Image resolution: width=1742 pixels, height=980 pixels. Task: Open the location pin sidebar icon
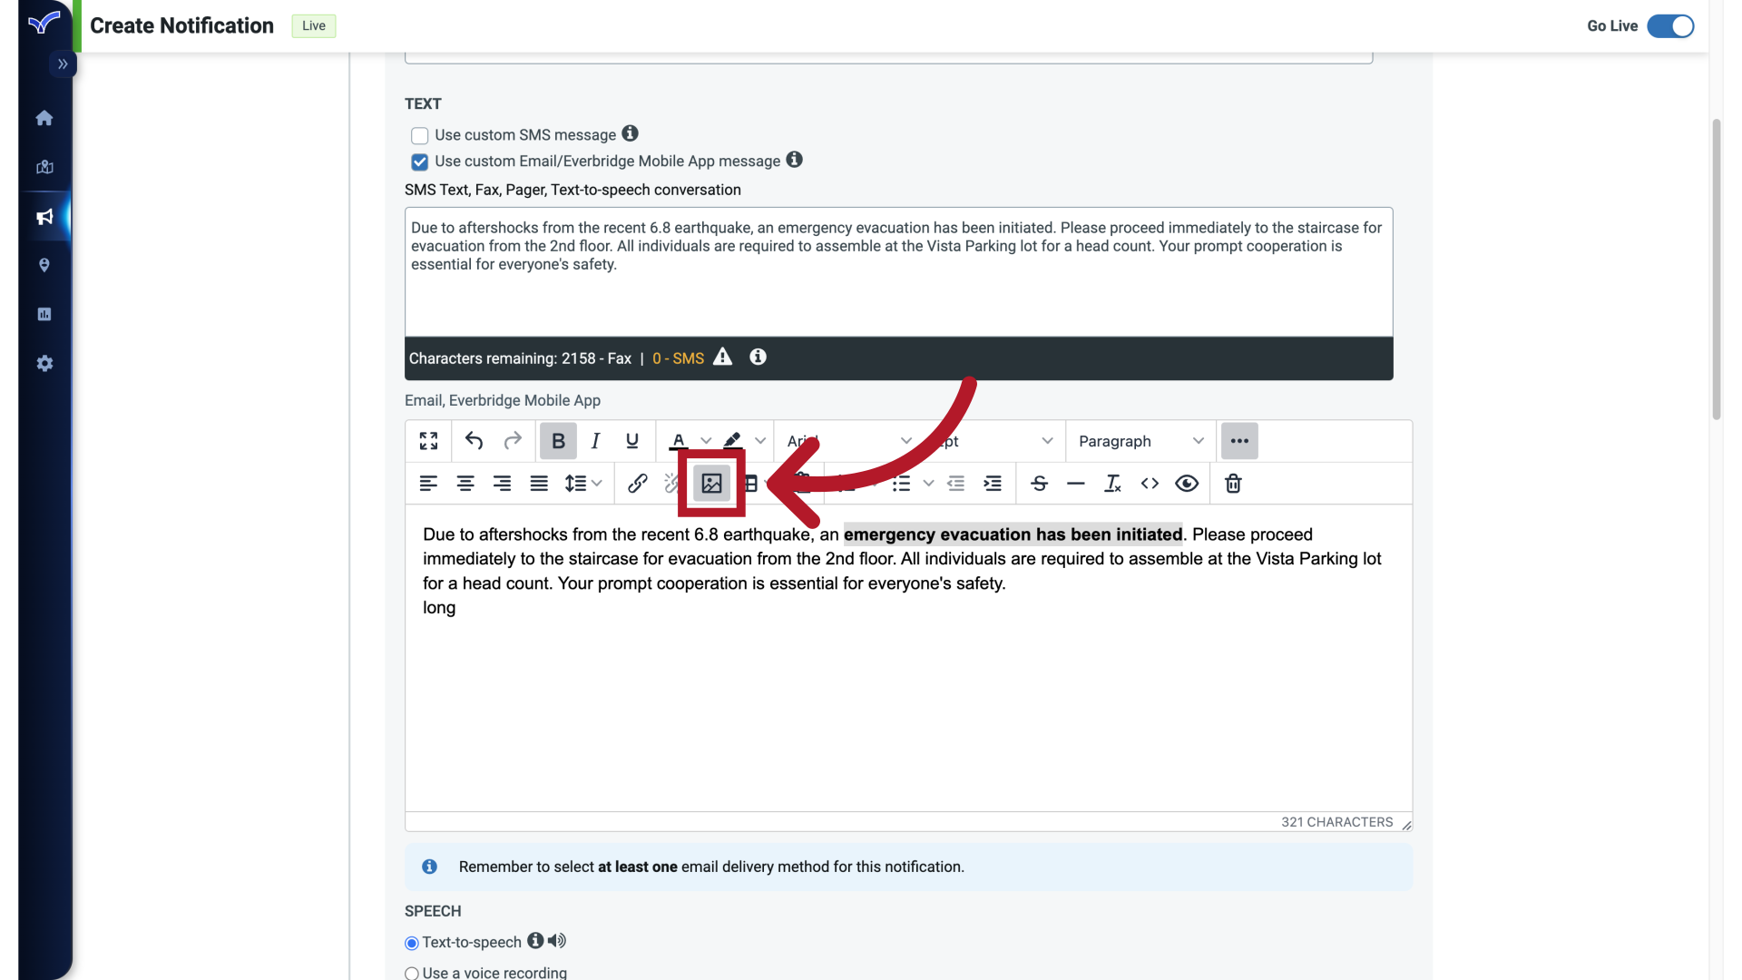(x=44, y=265)
